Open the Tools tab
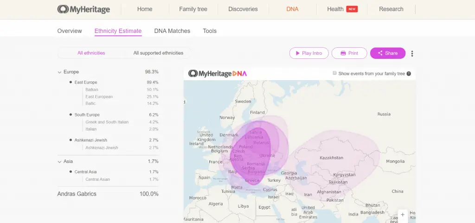The height and width of the screenshot is (223, 475). click(x=210, y=31)
